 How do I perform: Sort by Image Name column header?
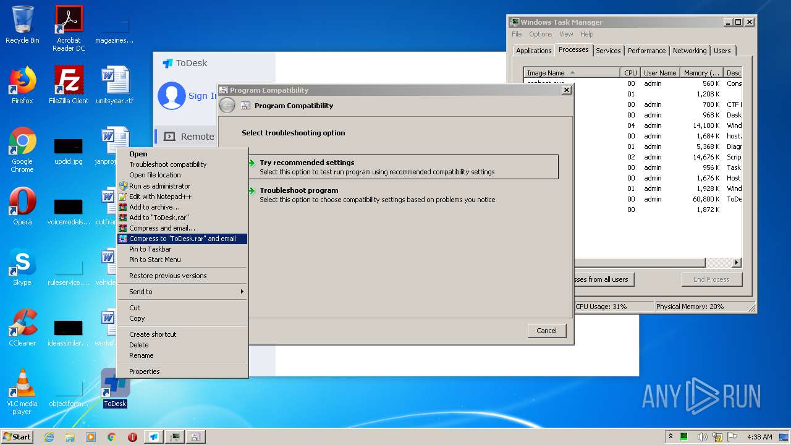[572, 73]
